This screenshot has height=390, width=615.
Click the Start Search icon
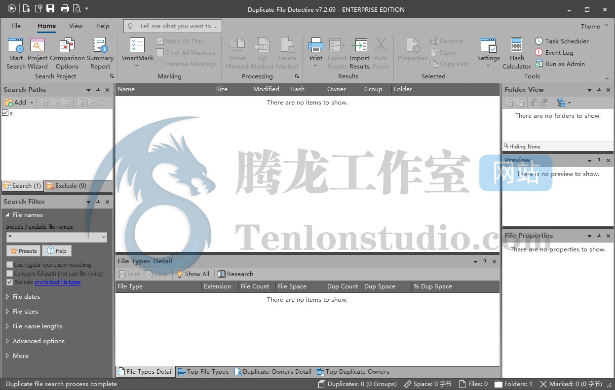pyautogui.click(x=16, y=45)
